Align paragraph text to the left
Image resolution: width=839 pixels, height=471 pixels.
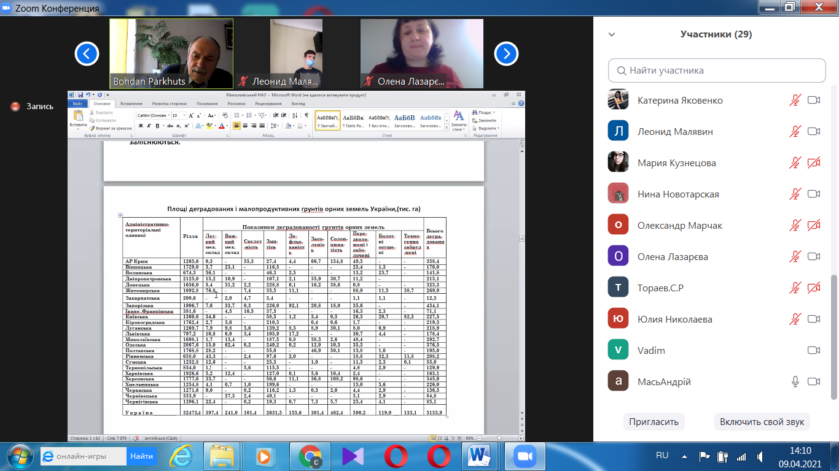click(236, 126)
